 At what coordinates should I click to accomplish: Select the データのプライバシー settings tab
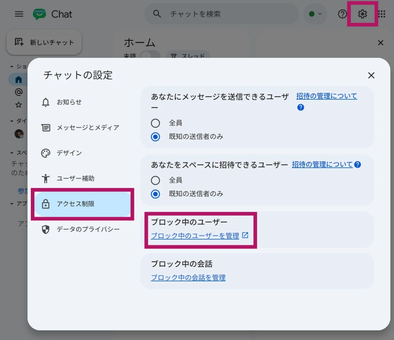click(82, 229)
